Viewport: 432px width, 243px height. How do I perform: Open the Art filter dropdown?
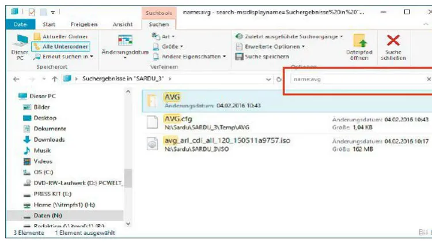pos(164,36)
